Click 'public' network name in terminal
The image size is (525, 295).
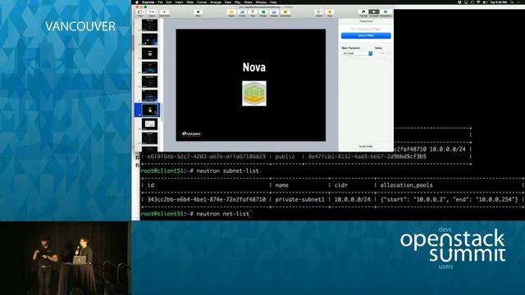pos(285,157)
